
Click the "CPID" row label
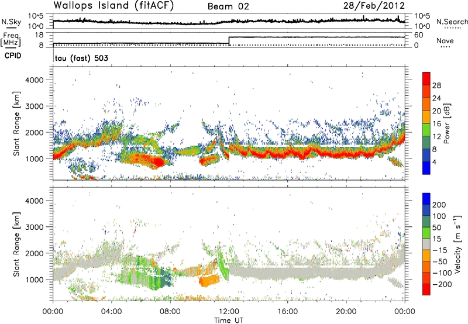point(13,56)
